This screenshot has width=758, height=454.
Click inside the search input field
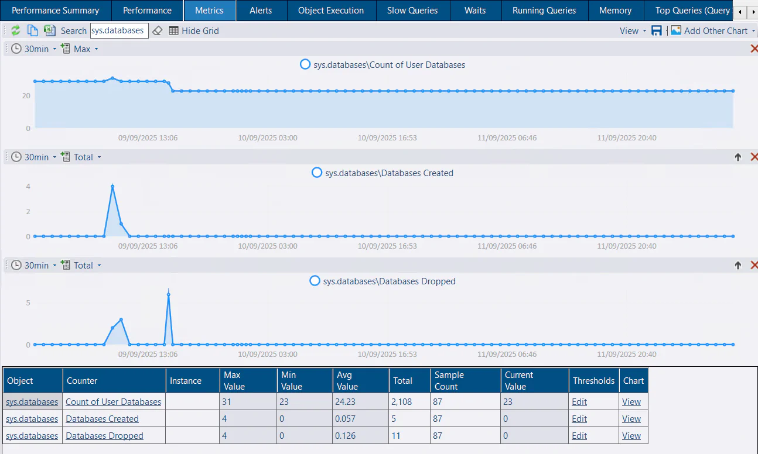point(119,30)
